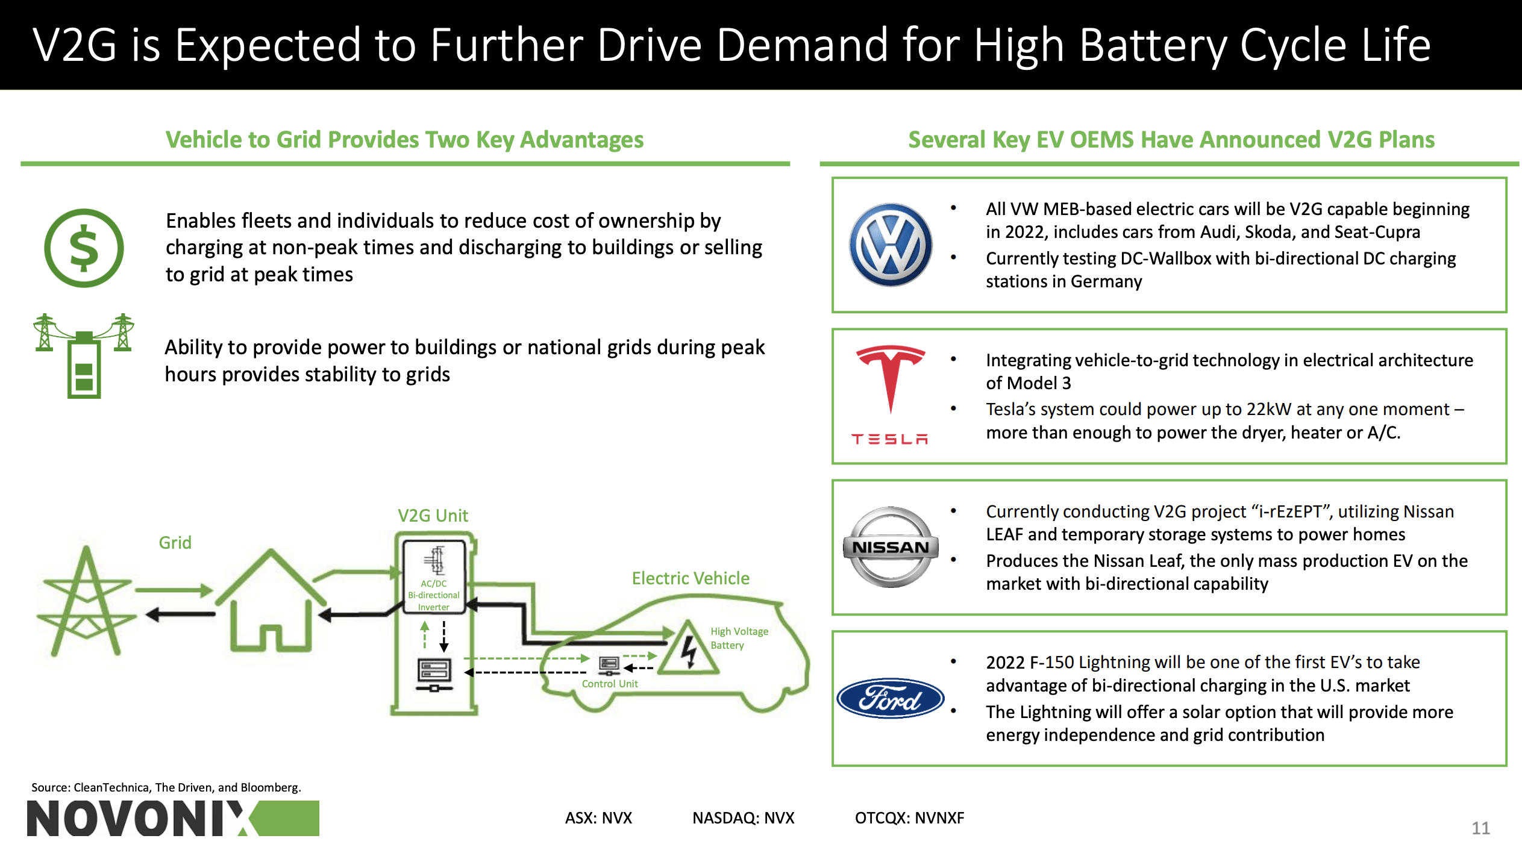The image size is (1522, 859).
Task: Click the 'Vehicle to Grid Provides Two Key Advantages' heading
Action: [404, 140]
